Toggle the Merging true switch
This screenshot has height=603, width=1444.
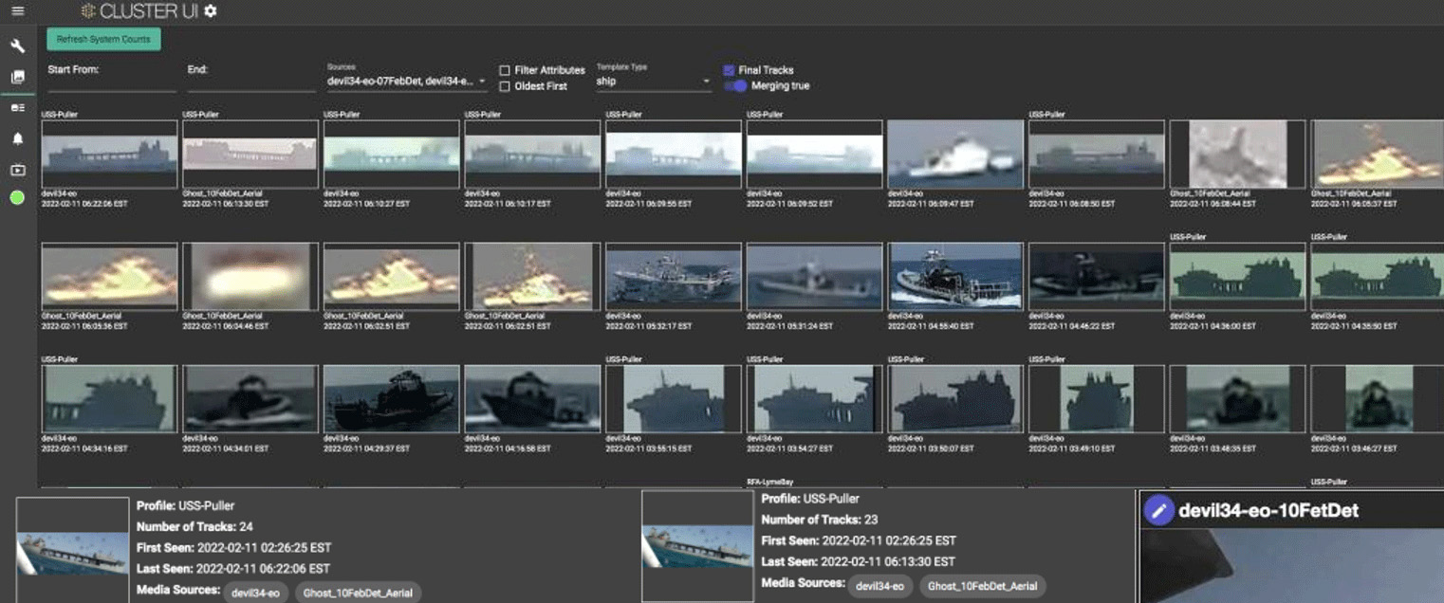(735, 86)
